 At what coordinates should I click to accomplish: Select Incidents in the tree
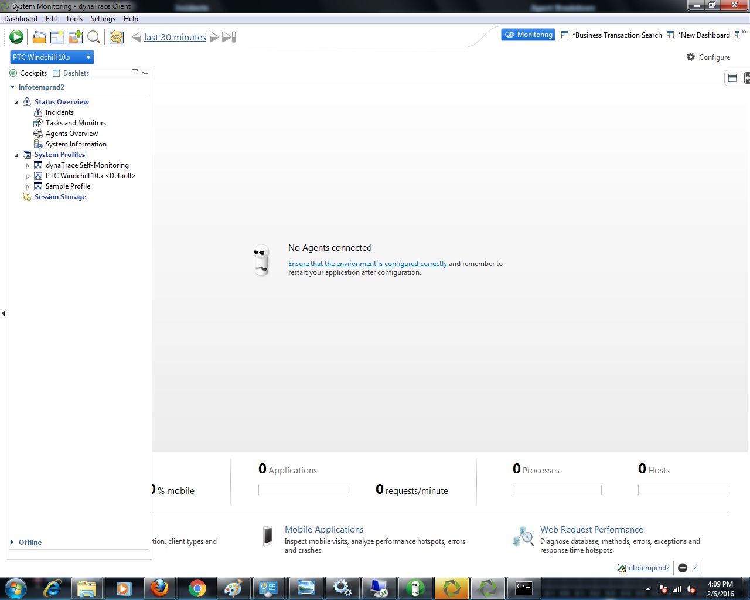(60, 112)
